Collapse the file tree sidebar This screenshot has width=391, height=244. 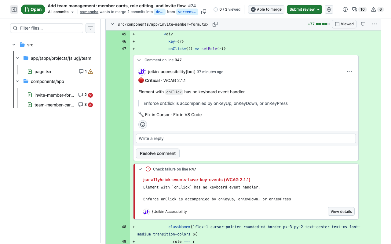click(x=14, y=9)
